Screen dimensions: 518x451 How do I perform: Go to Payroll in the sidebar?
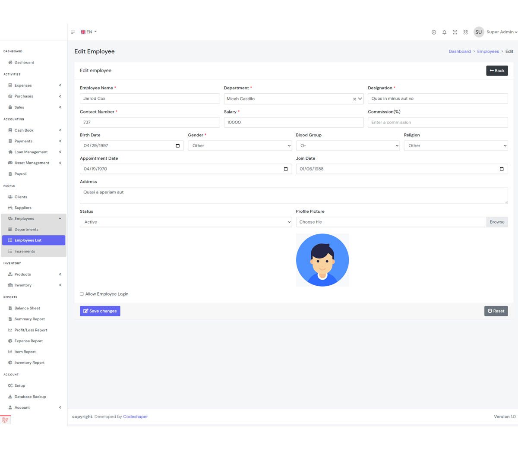click(x=20, y=174)
